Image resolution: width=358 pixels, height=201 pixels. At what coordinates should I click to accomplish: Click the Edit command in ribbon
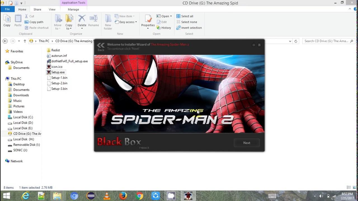[162, 22]
